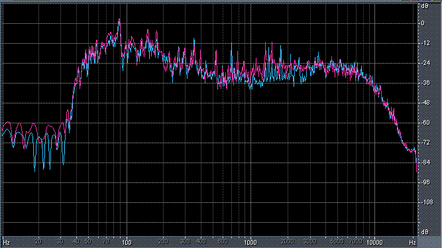
Task: Select the -60 dB level label
Action: (x=425, y=123)
